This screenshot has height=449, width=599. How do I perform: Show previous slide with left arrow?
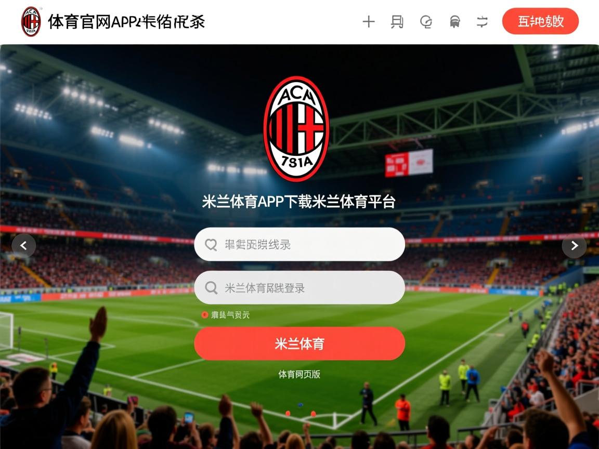pos(24,245)
